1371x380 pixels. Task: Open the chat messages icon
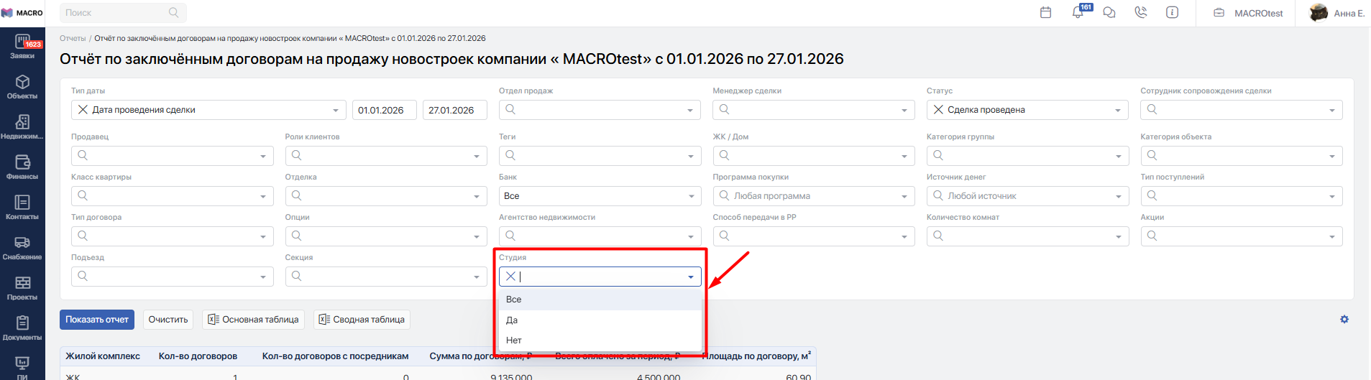tap(1109, 13)
